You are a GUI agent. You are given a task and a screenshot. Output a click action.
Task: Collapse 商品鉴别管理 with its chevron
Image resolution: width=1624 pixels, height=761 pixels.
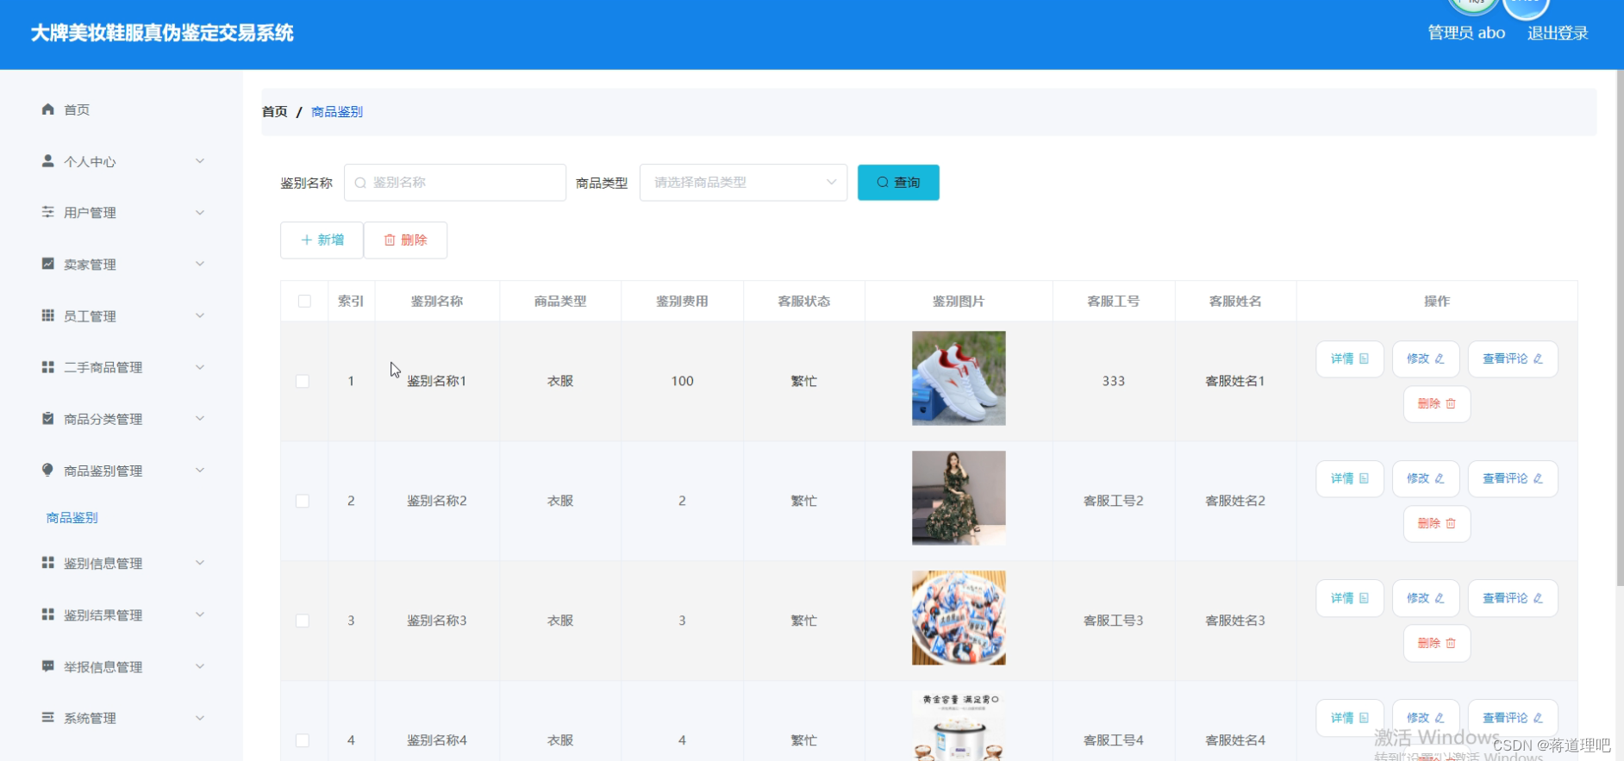pyautogui.click(x=200, y=470)
